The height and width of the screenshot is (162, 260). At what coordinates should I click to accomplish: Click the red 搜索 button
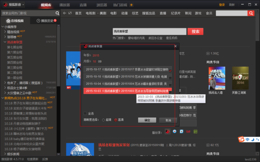(195, 32)
